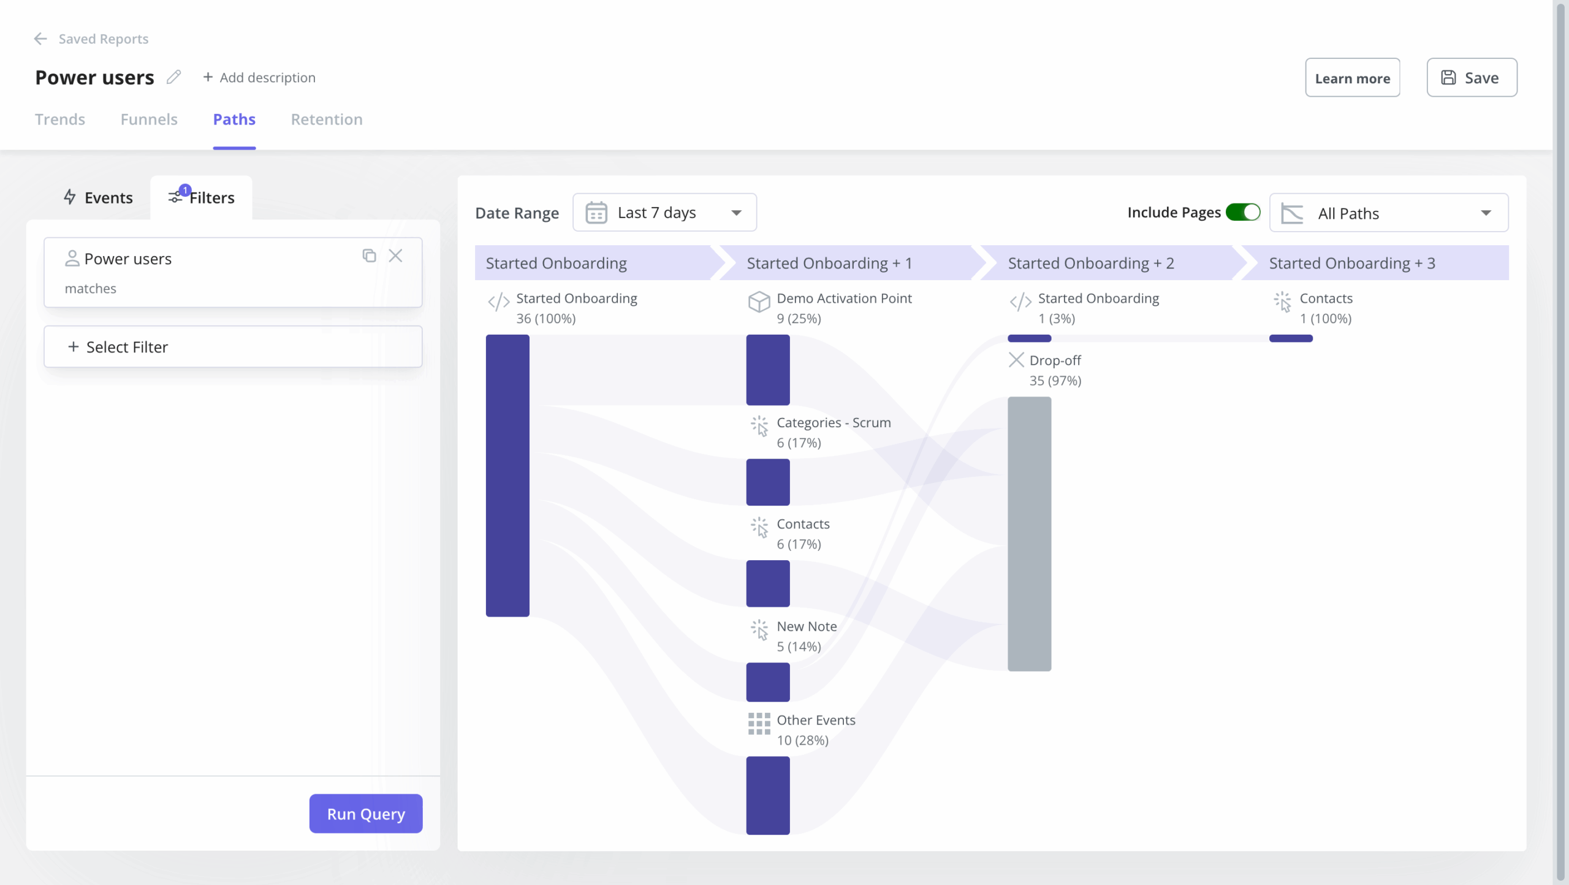Click the Run Query button
This screenshot has width=1569, height=885.
[366, 813]
